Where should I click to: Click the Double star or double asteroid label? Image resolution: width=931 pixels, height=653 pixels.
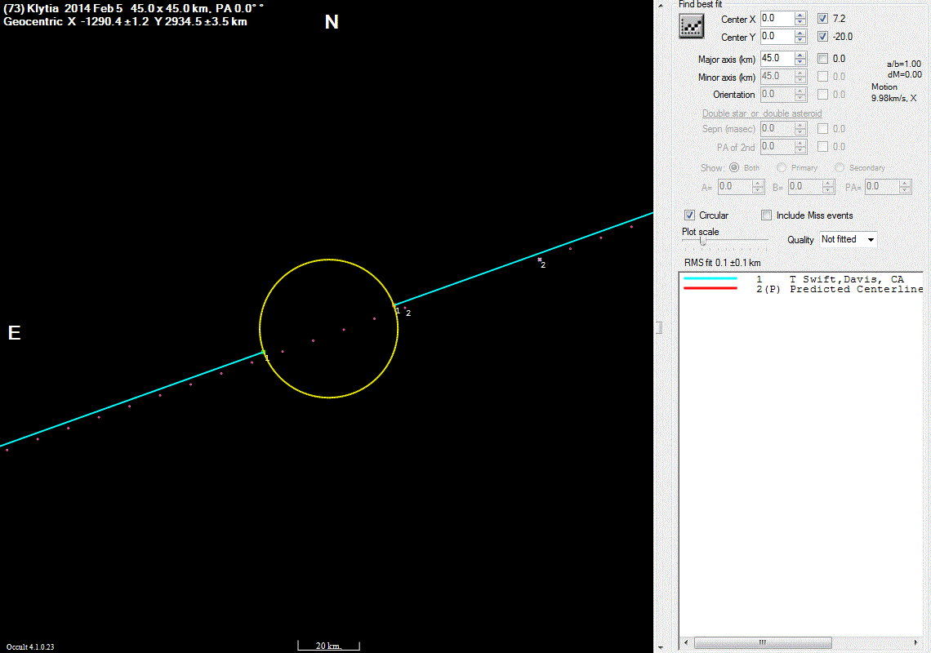tap(762, 113)
